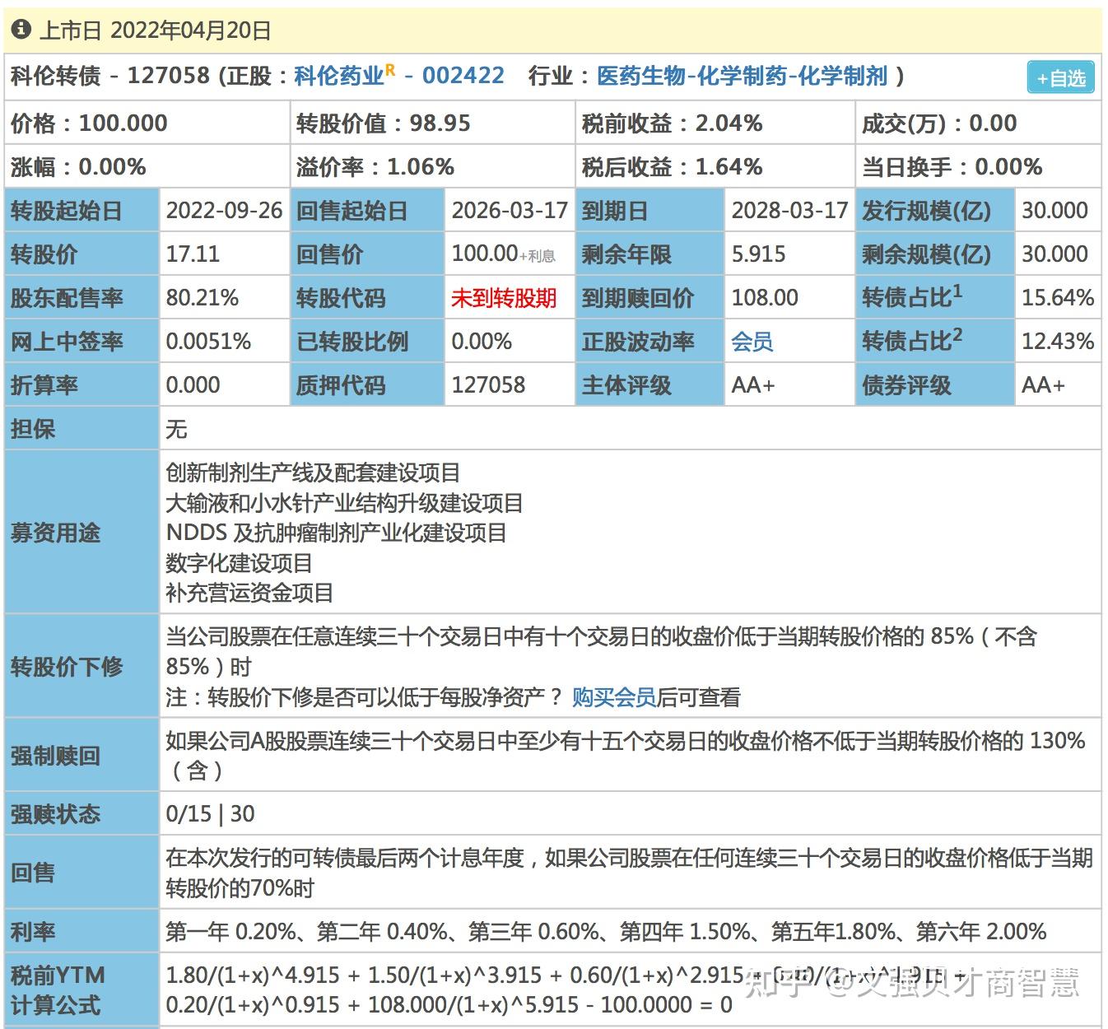Click the 转股价下修 row header

coord(81,666)
